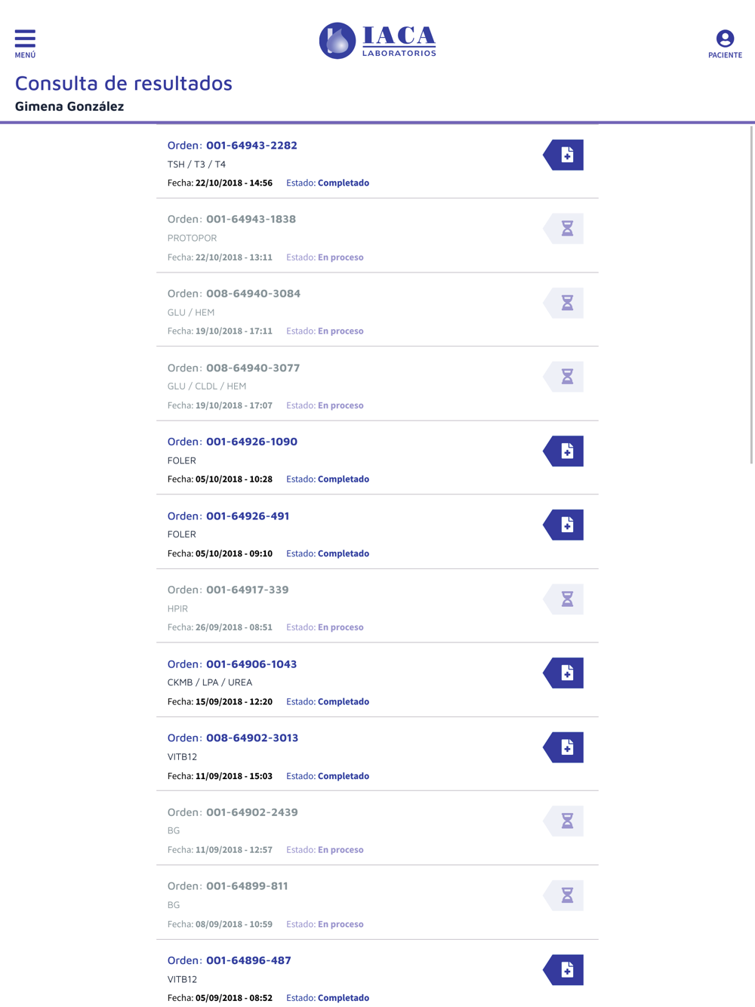Select the GLU / CLDL / HEM order row
This screenshot has height=1007, width=755.
pyautogui.click(x=377, y=384)
